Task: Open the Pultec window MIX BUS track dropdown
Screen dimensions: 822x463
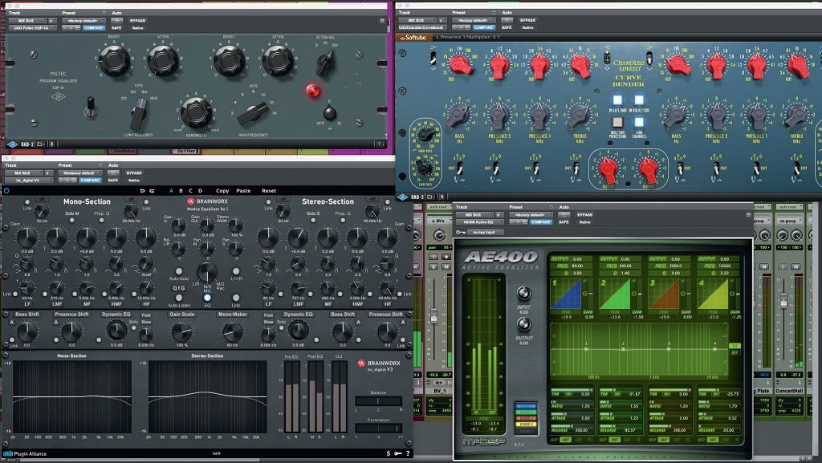Action: (27, 21)
